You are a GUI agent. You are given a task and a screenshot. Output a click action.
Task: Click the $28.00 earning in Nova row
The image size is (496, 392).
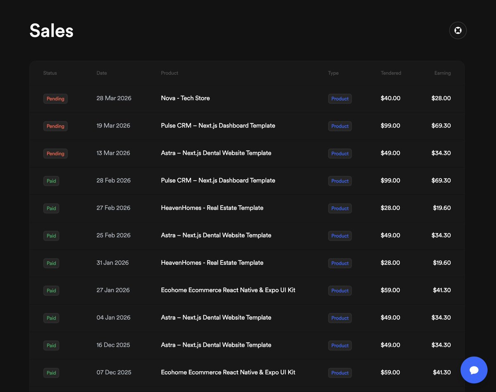click(441, 98)
